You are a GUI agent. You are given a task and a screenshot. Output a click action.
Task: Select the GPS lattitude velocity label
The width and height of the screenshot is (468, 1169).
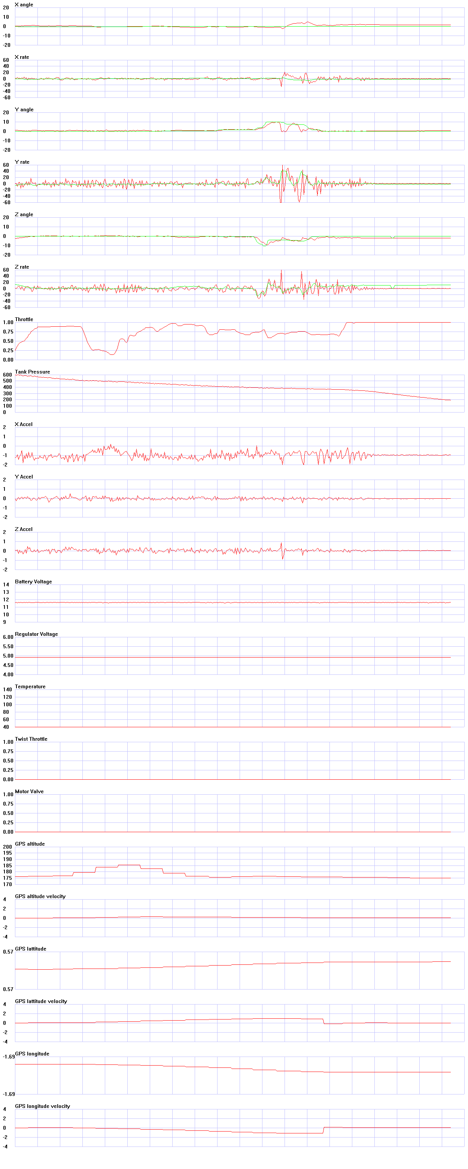tap(41, 1001)
